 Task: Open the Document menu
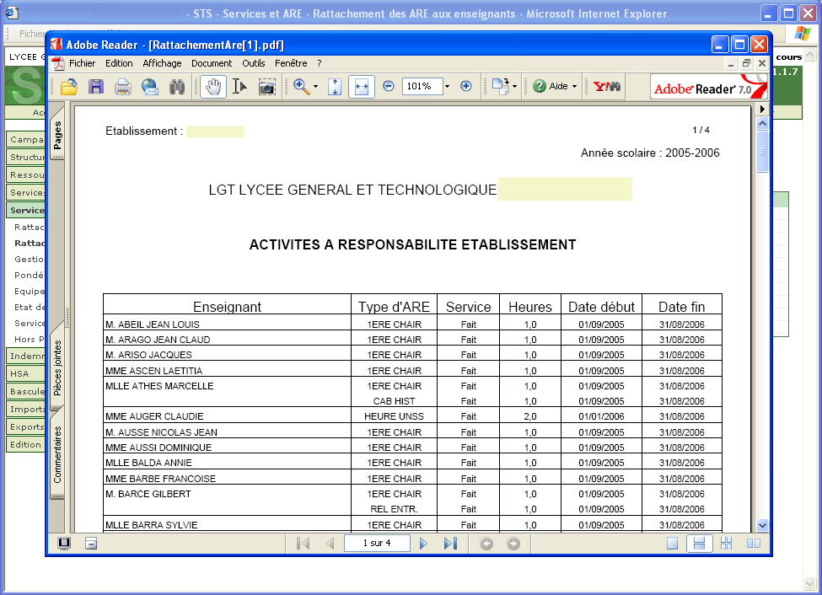coord(212,63)
